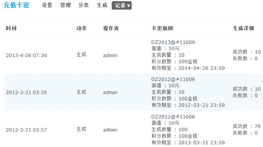The width and height of the screenshot is (263, 147).
Task: Click the 操作者 column header
Action: coord(111,28)
